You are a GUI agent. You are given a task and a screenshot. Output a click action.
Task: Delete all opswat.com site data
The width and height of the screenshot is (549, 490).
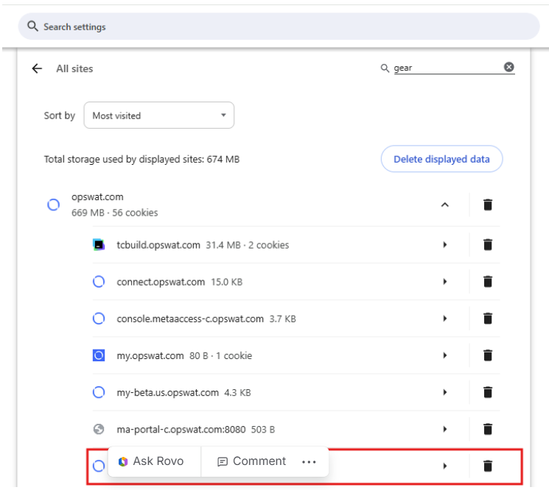click(487, 205)
